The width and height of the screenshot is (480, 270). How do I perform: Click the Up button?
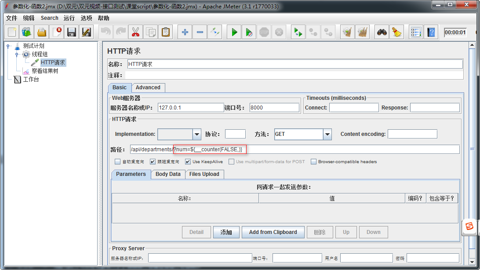(346, 232)
